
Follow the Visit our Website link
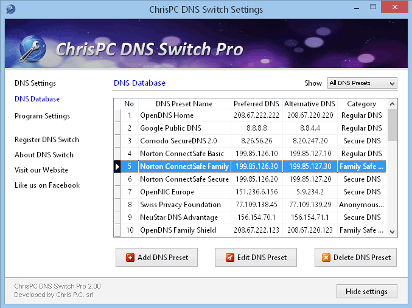pos(41,170)
